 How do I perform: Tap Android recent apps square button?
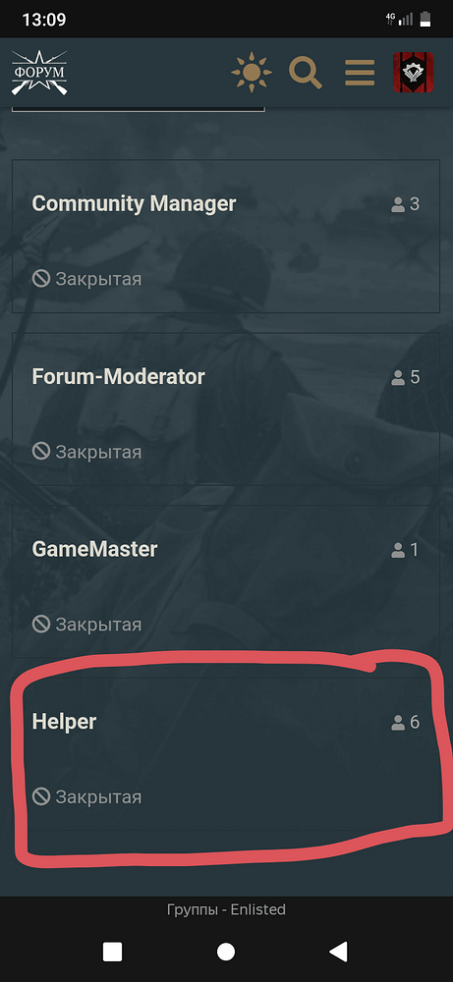coord(112,952)
